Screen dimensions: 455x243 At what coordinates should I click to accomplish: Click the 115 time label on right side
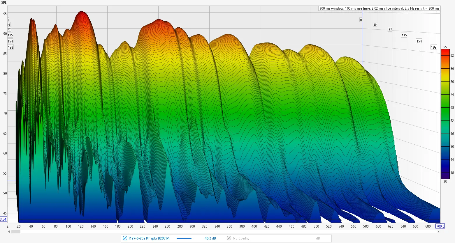pos(404,35)
